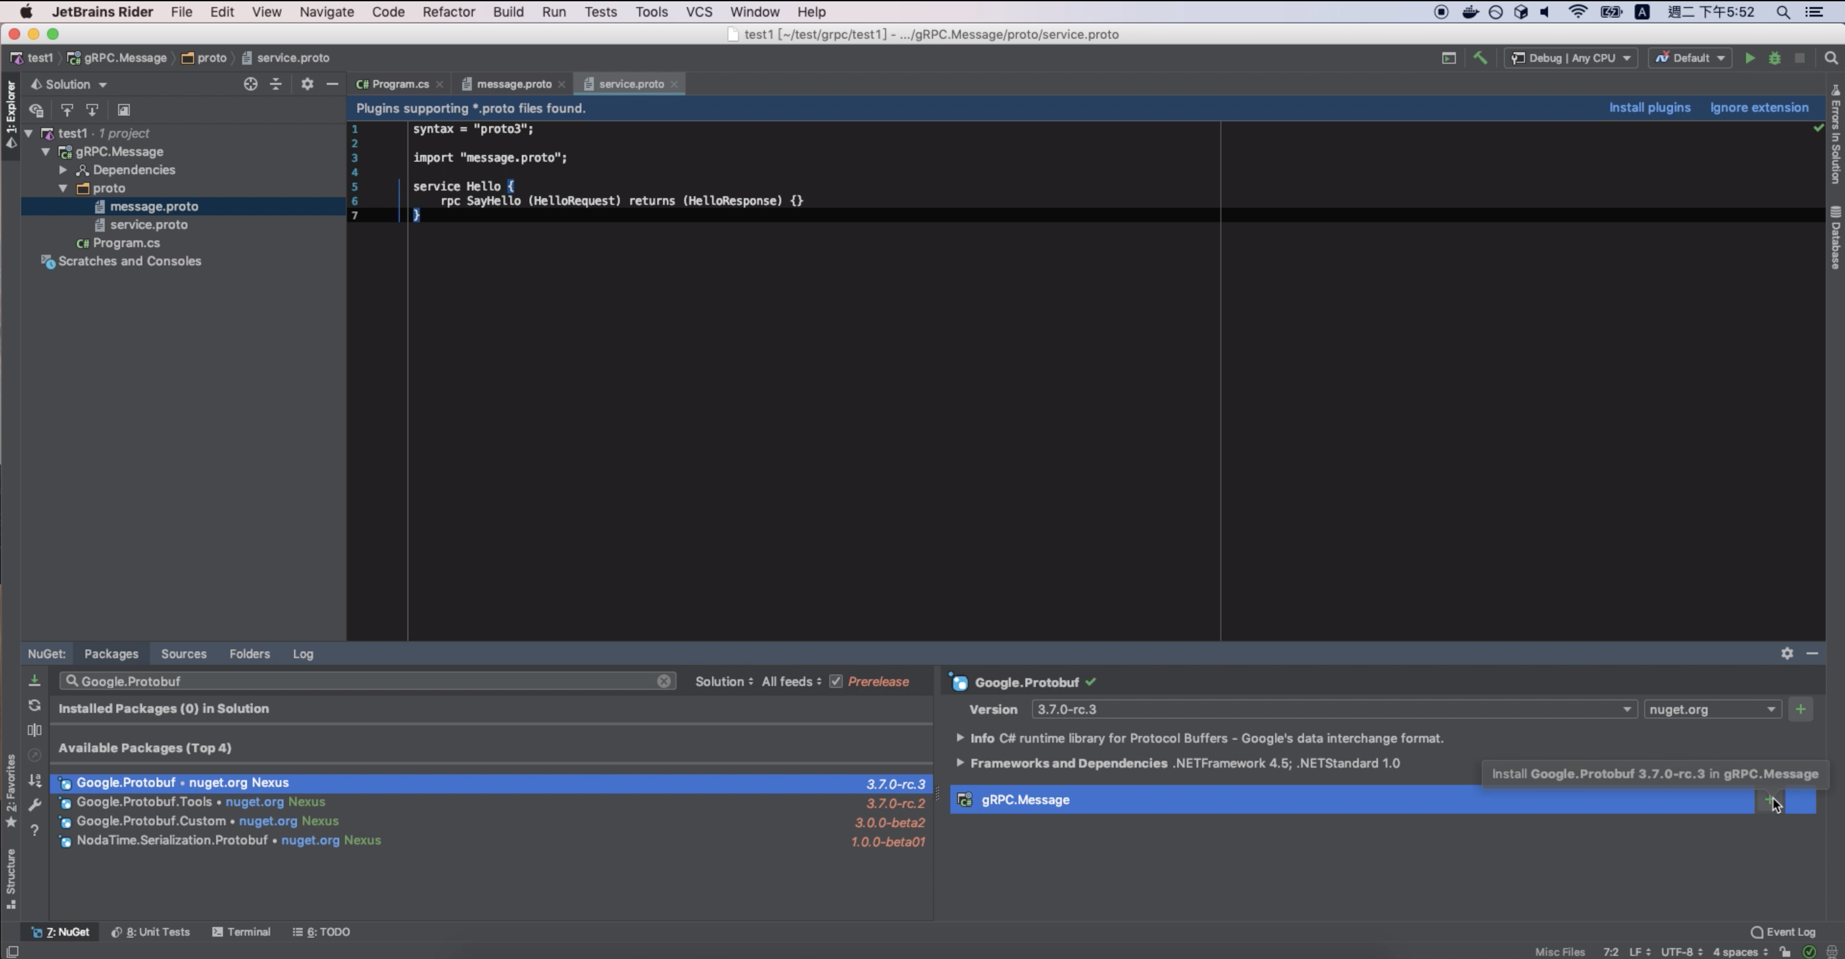Click the preview image icon in Explorer toolbar
The width and height of the screenshot is (1845, 959).
(x=123, y=110)
